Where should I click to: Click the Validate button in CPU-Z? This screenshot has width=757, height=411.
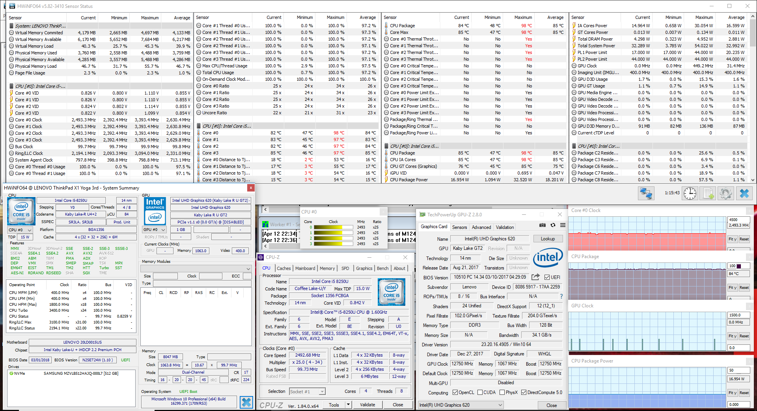(x=367, y=405)
